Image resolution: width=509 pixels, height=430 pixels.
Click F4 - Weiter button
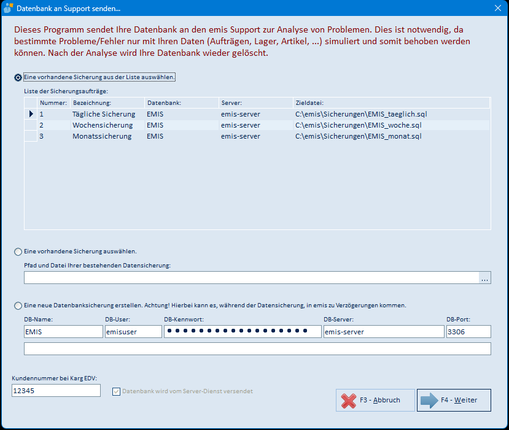[454, 400]
